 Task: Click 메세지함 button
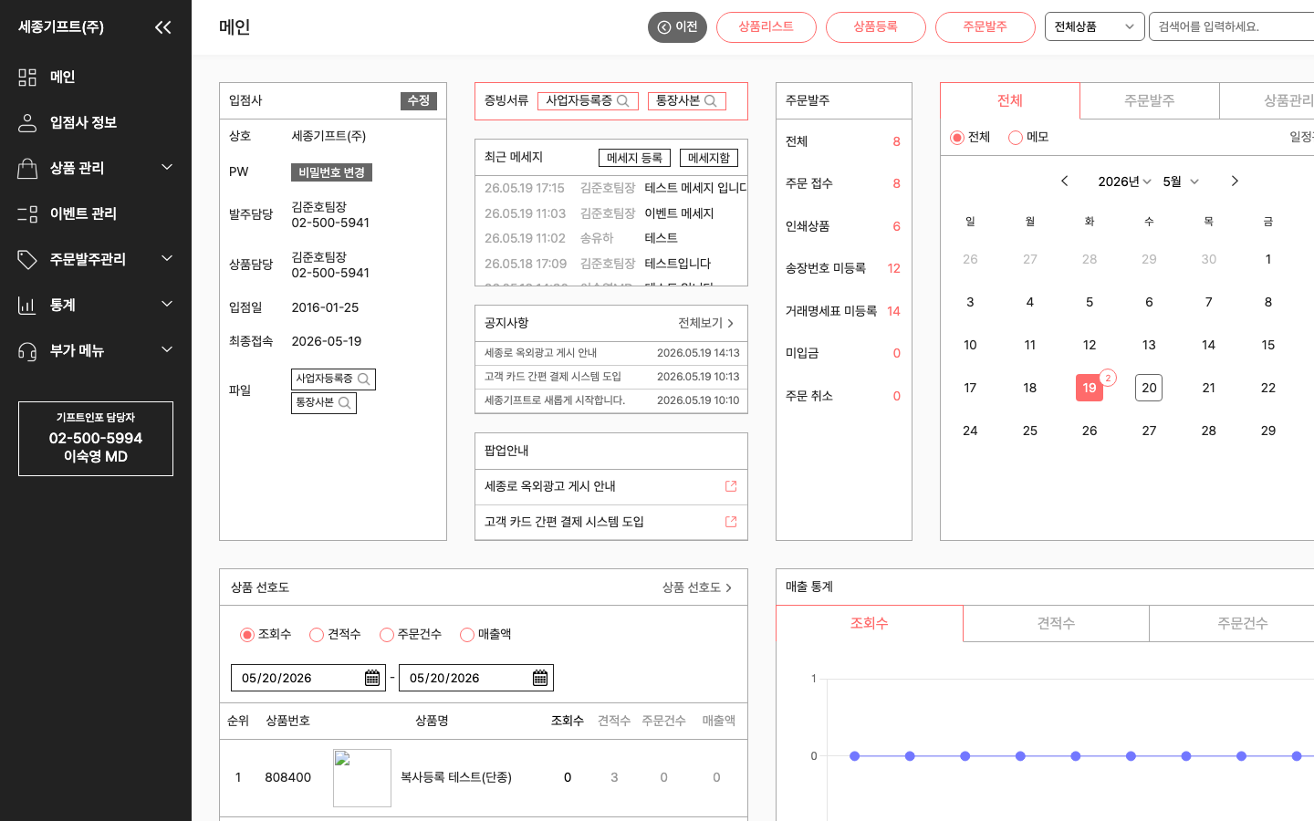click(x=709, y=158)
